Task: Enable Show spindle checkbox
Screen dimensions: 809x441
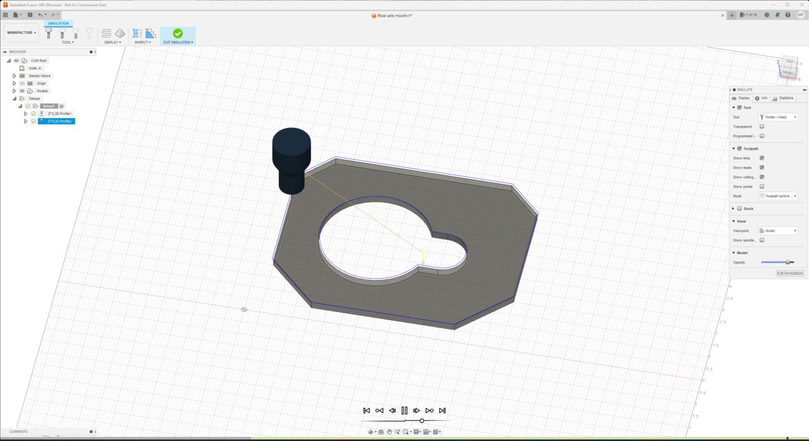Action: [762, 240]
